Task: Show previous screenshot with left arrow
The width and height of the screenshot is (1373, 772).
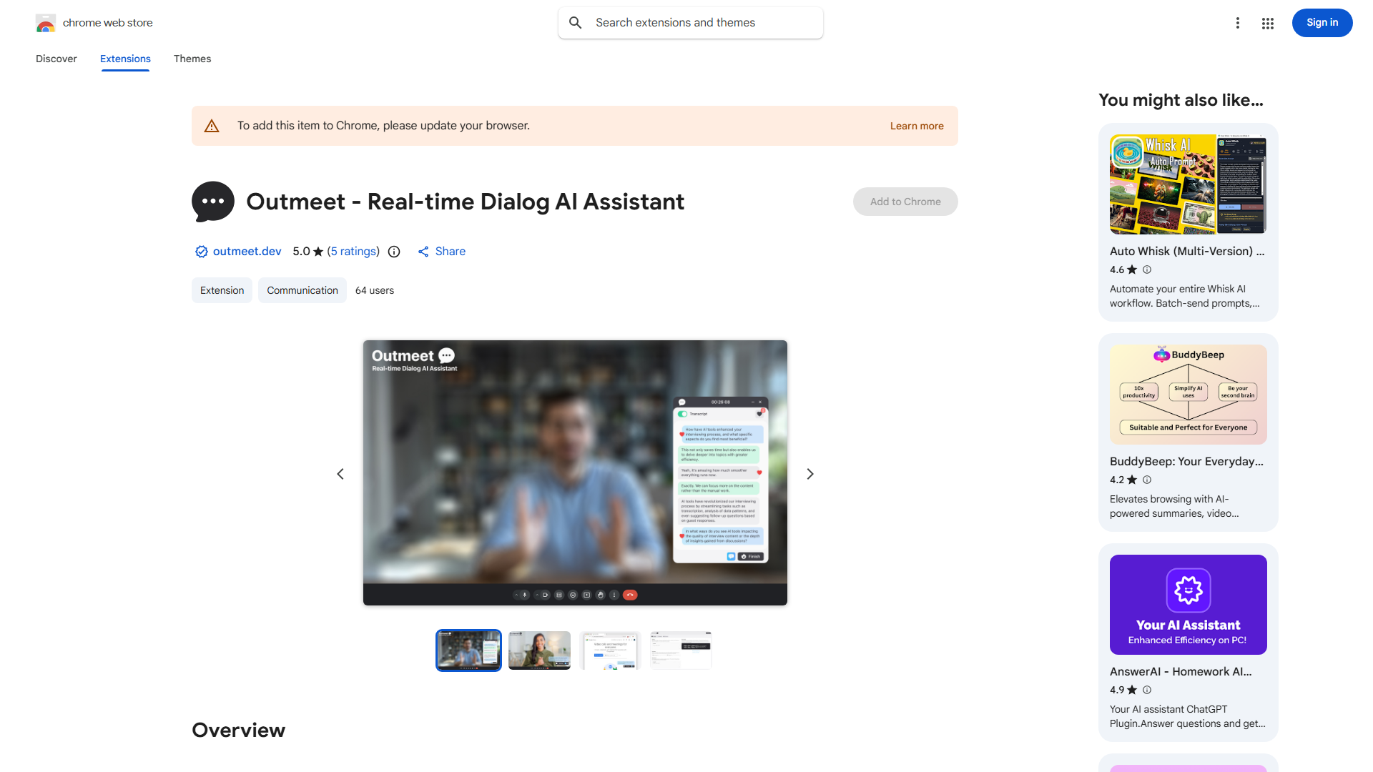Action: click(x=340, y=474)
